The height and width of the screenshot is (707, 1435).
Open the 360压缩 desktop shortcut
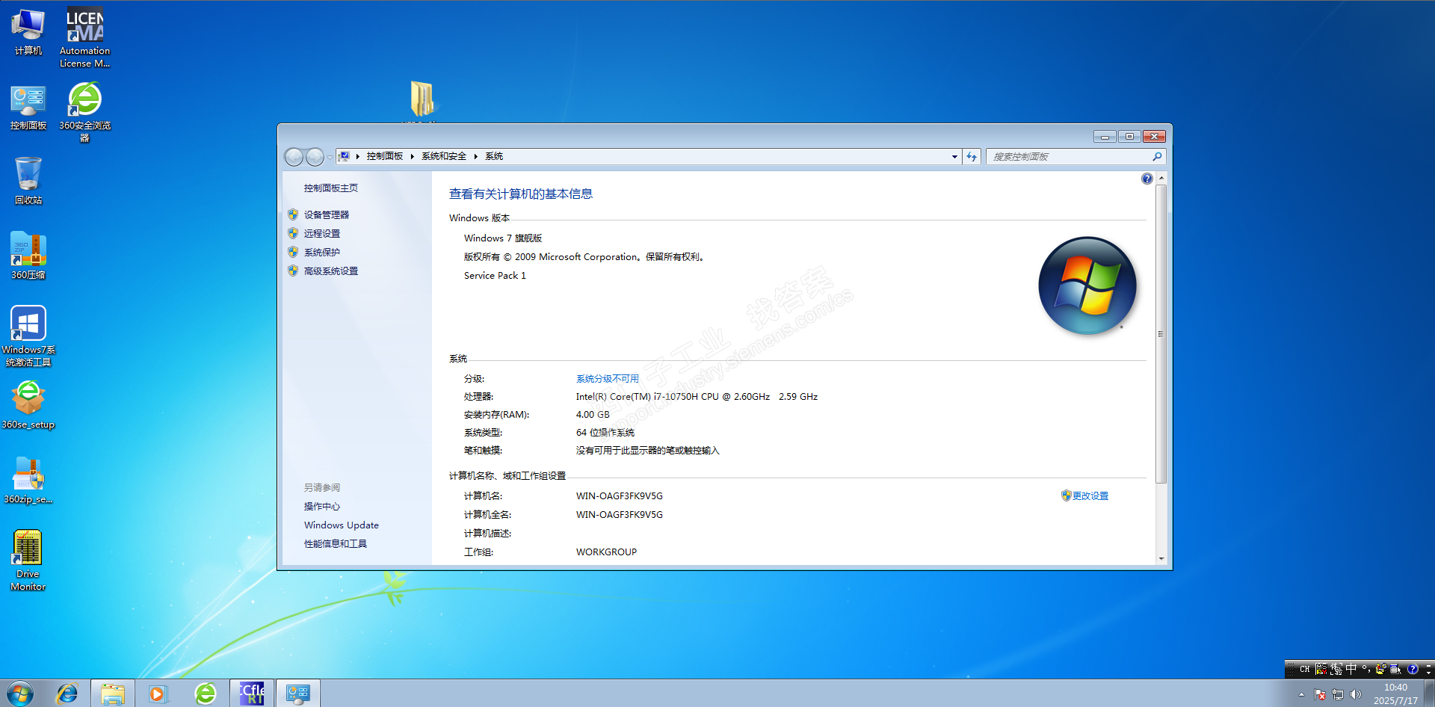pos(28,256)
